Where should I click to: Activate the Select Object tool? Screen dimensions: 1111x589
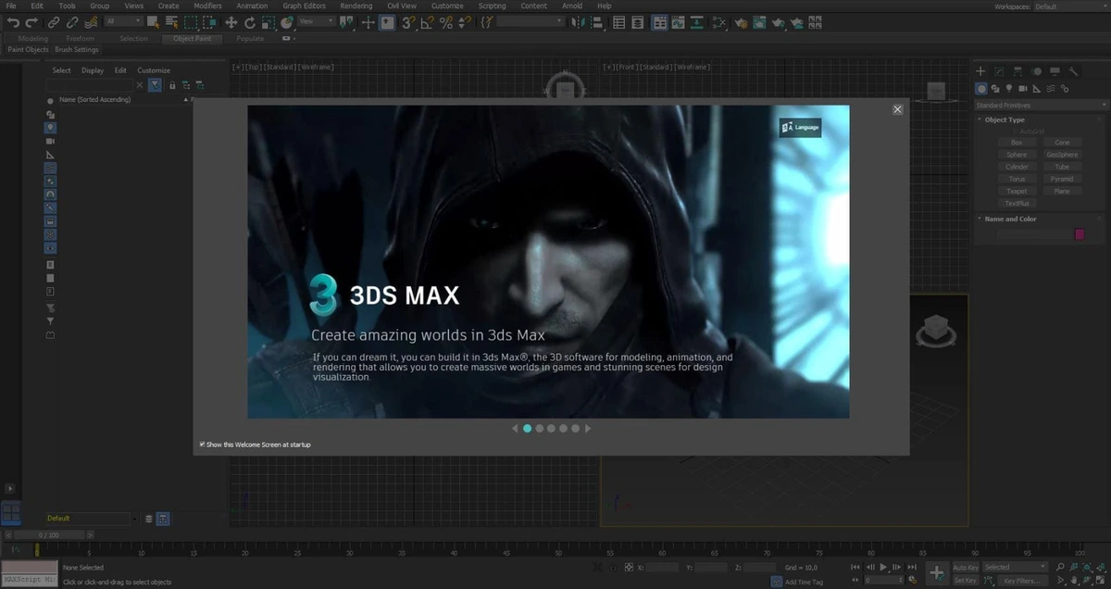153,21
